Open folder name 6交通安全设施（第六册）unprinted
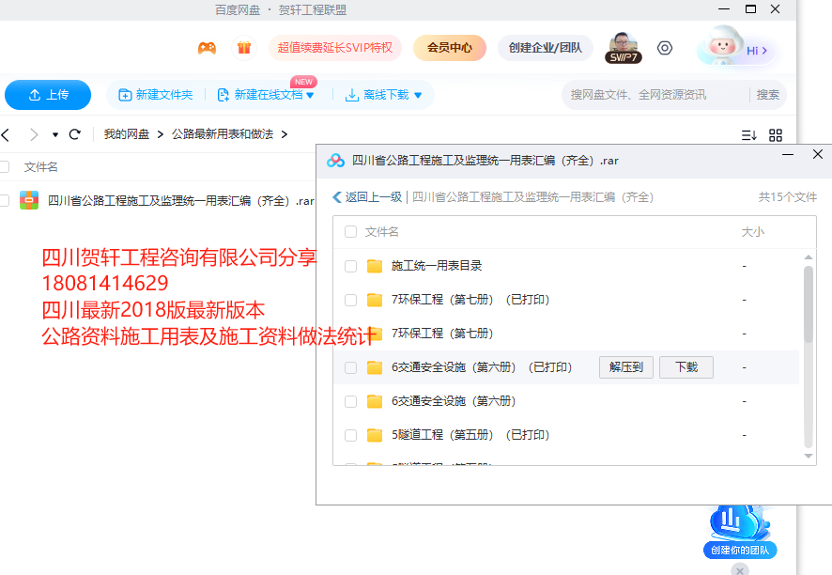Image resolution: width=832 pixels, height=575 pixels. [x=454, y=401]
